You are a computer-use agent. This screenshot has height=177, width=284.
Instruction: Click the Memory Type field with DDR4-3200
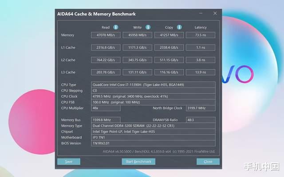(x=153, y=126)
